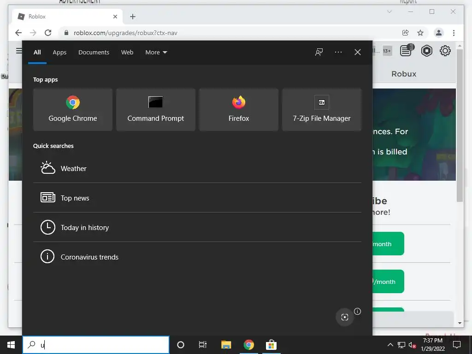Open the notification action center
Image resolution: width=472 pixels, height=354 pixels.
[457, 345]
